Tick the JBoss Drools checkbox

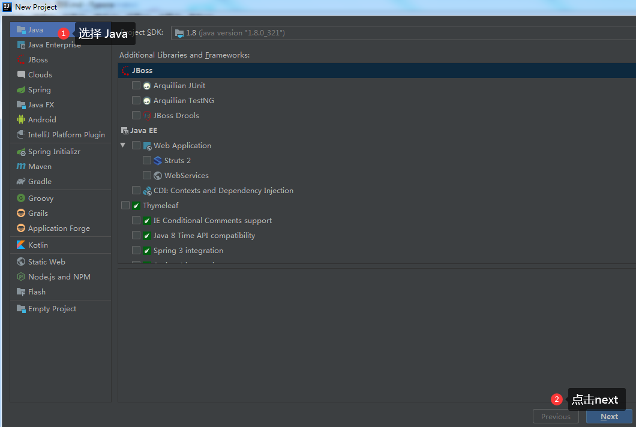[x=136, y=115]
